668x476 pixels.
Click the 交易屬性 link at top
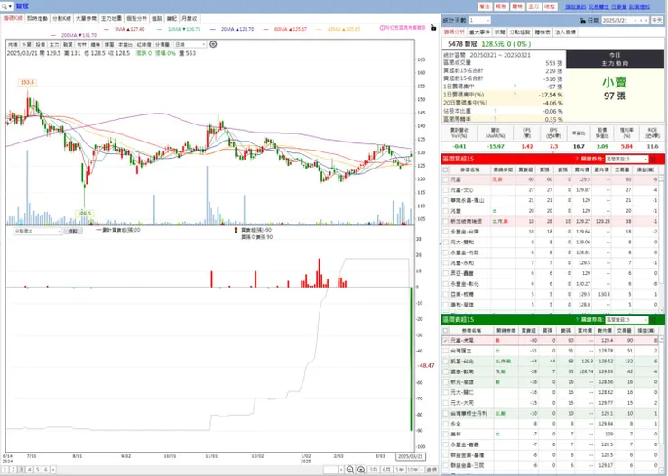coord(599,7)
